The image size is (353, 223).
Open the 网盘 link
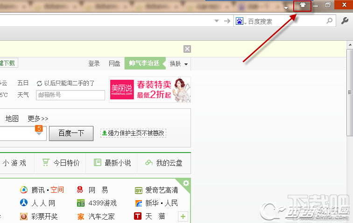[114, 63]
